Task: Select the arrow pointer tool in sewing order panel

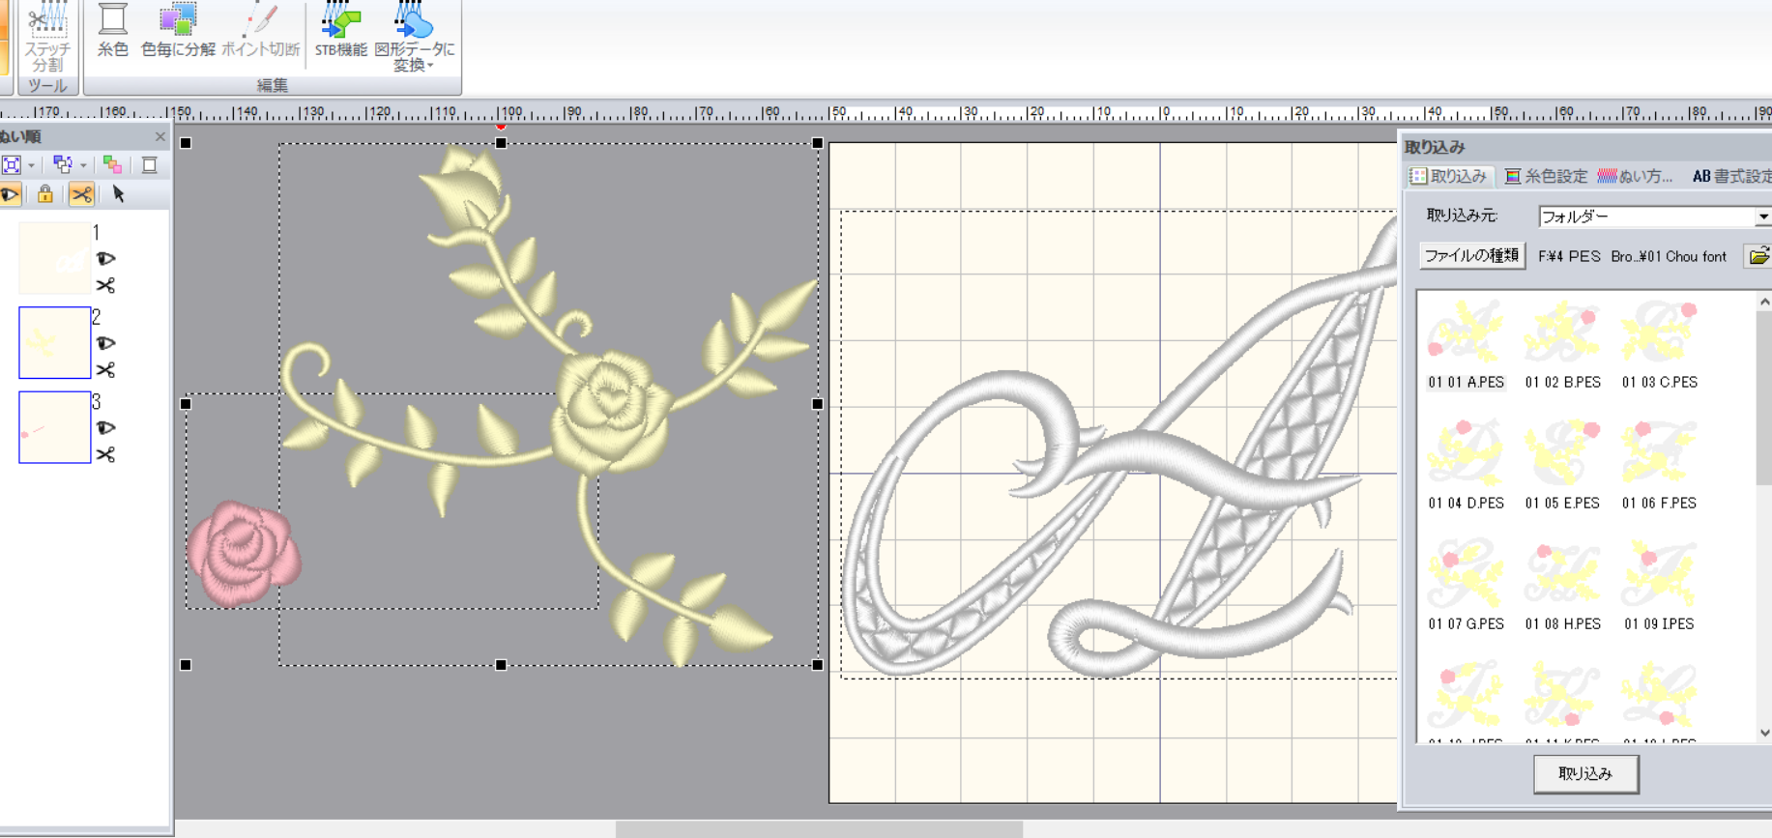Action: [118, 194]
